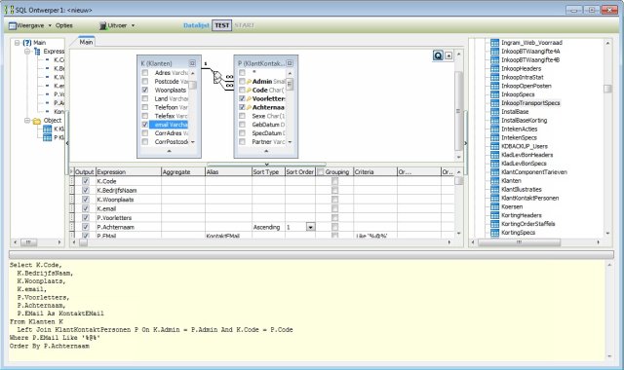Click the maximize icon on the K (Klanten) table box
Screen dimensions: 624x370
(193, 63)
